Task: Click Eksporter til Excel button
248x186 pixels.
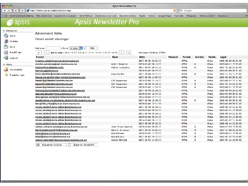Action: [51, 145]
